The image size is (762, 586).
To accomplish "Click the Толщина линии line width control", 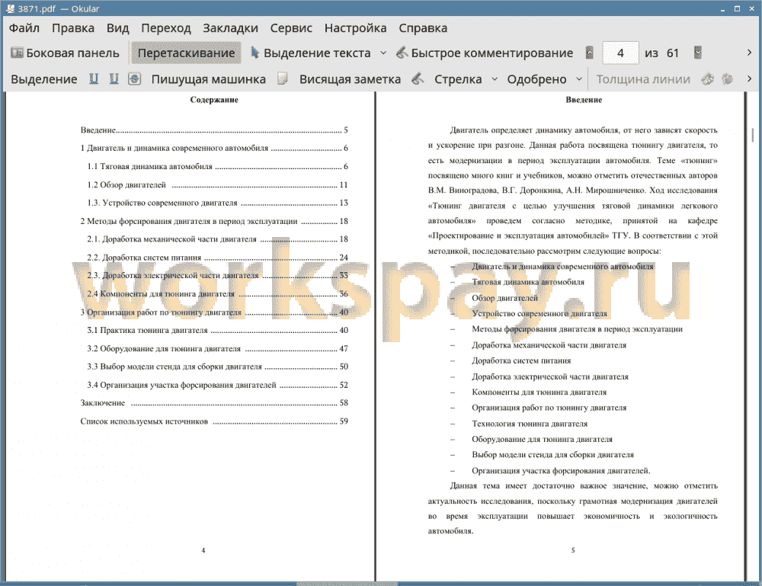I will point(643,79).
